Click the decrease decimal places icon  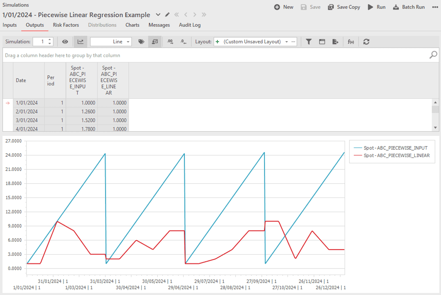click(x=184, y=42)
